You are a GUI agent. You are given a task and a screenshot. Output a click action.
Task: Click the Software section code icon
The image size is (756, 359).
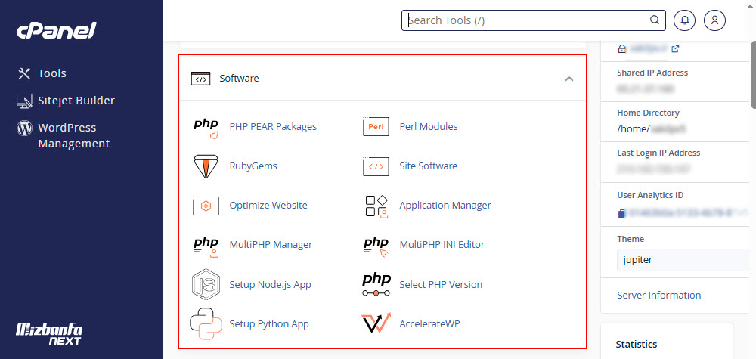(200, 78)
